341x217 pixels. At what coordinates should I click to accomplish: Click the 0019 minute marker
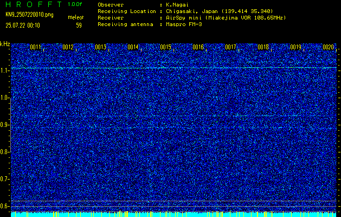296,47
